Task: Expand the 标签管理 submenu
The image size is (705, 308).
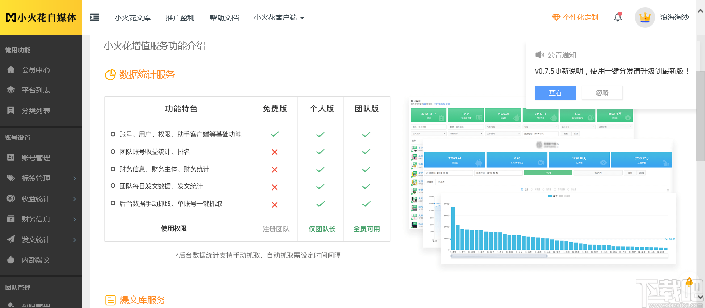Action: 75,178
